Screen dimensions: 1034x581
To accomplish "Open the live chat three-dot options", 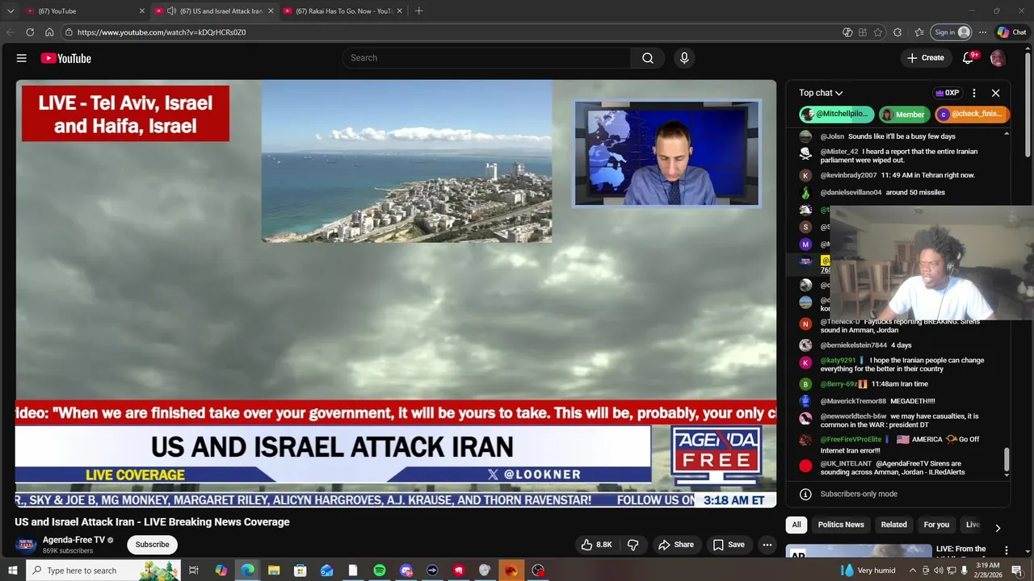I will coord(974,93).
